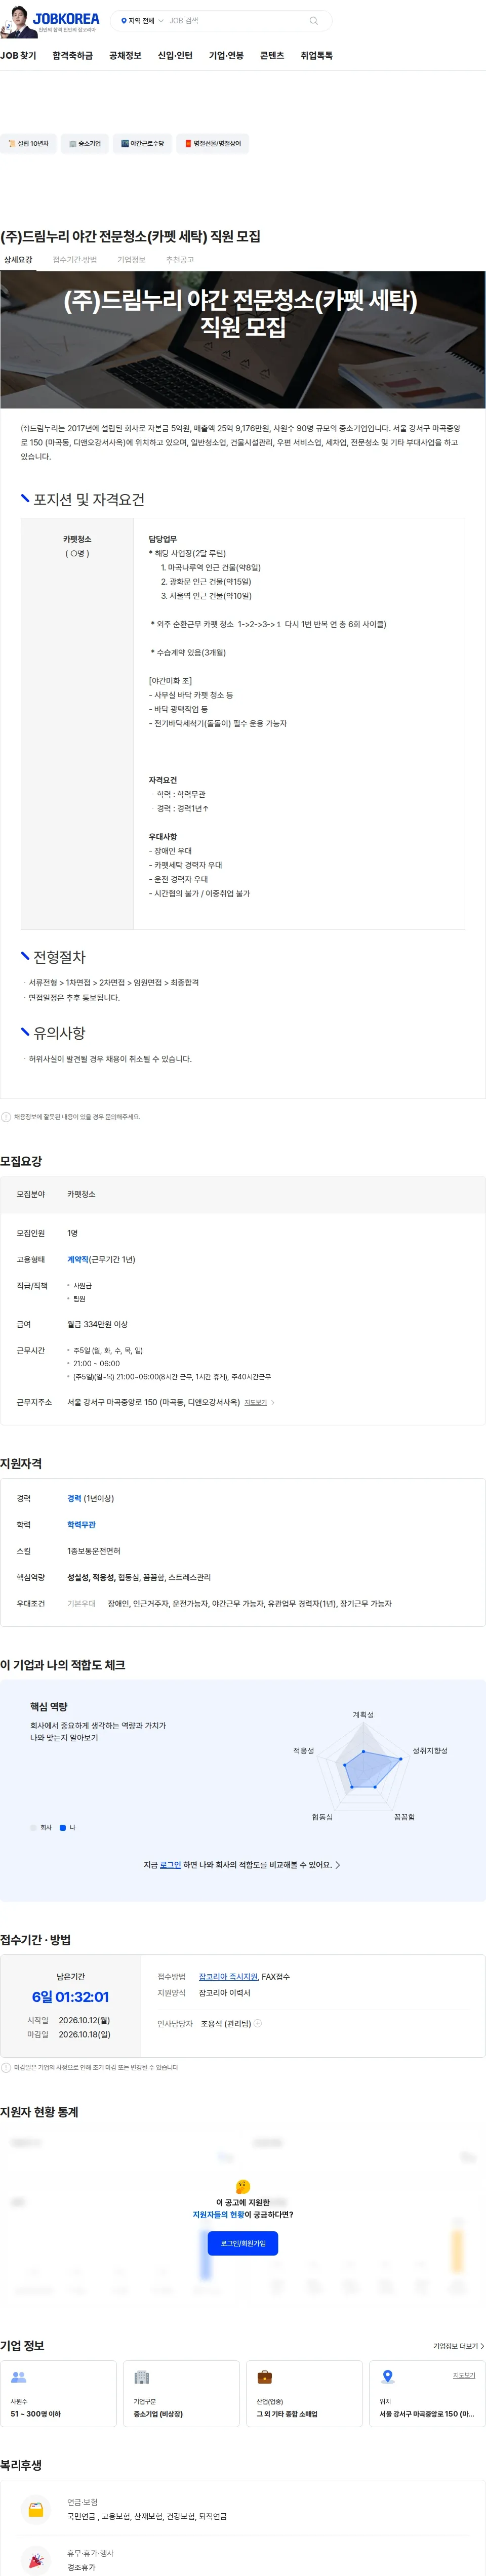Image resolution: width=486 pixels, height=2576 pixels.
Task: Open the 콘텐츠 menu
Action: [x=272, y=55]
